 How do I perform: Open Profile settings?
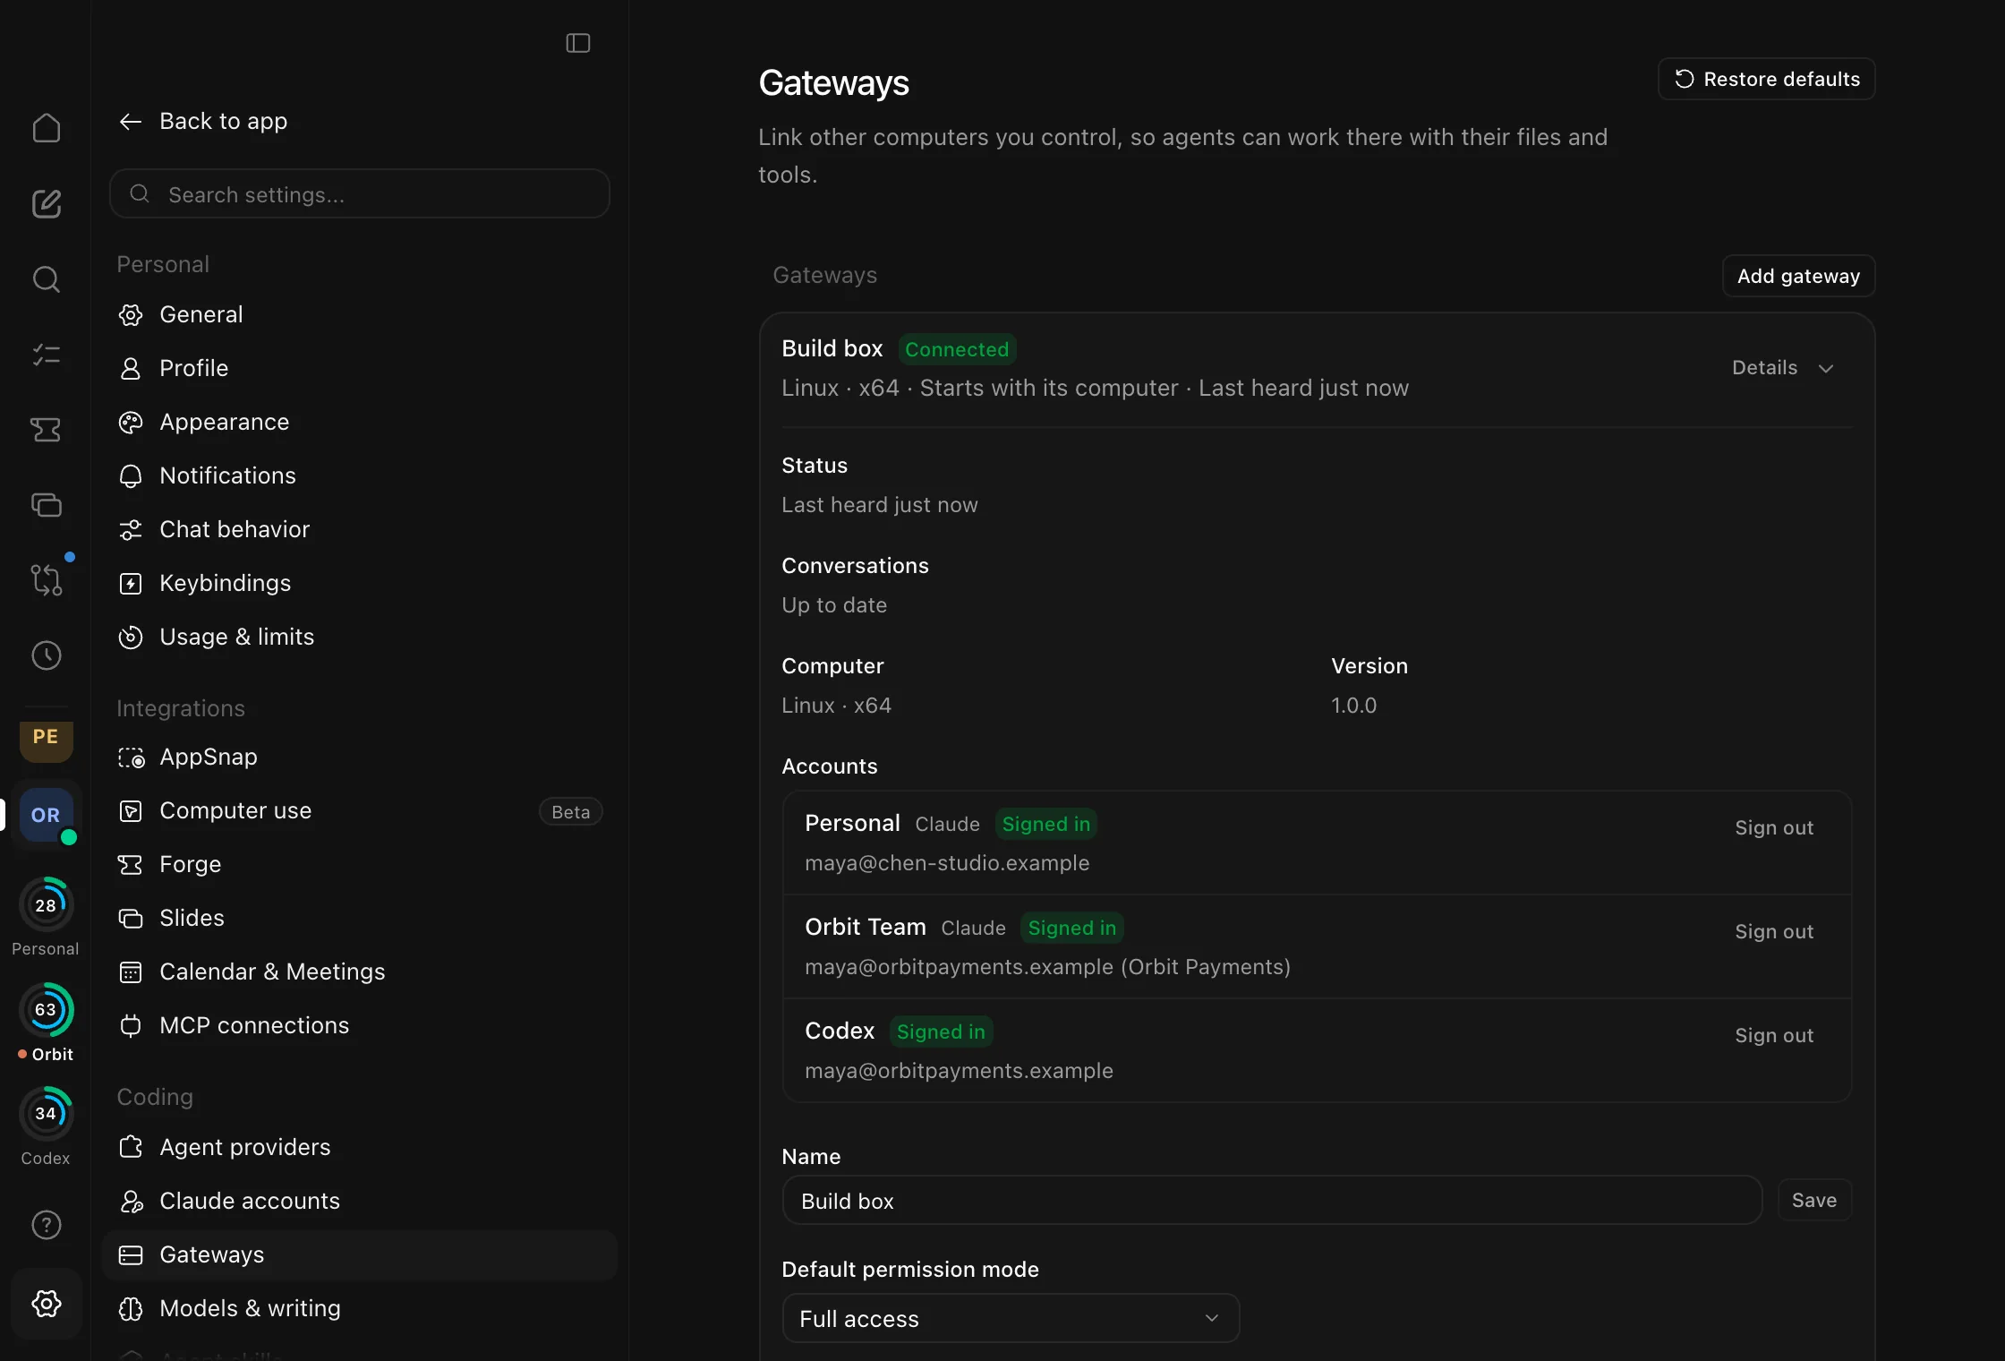click(360, 369)
